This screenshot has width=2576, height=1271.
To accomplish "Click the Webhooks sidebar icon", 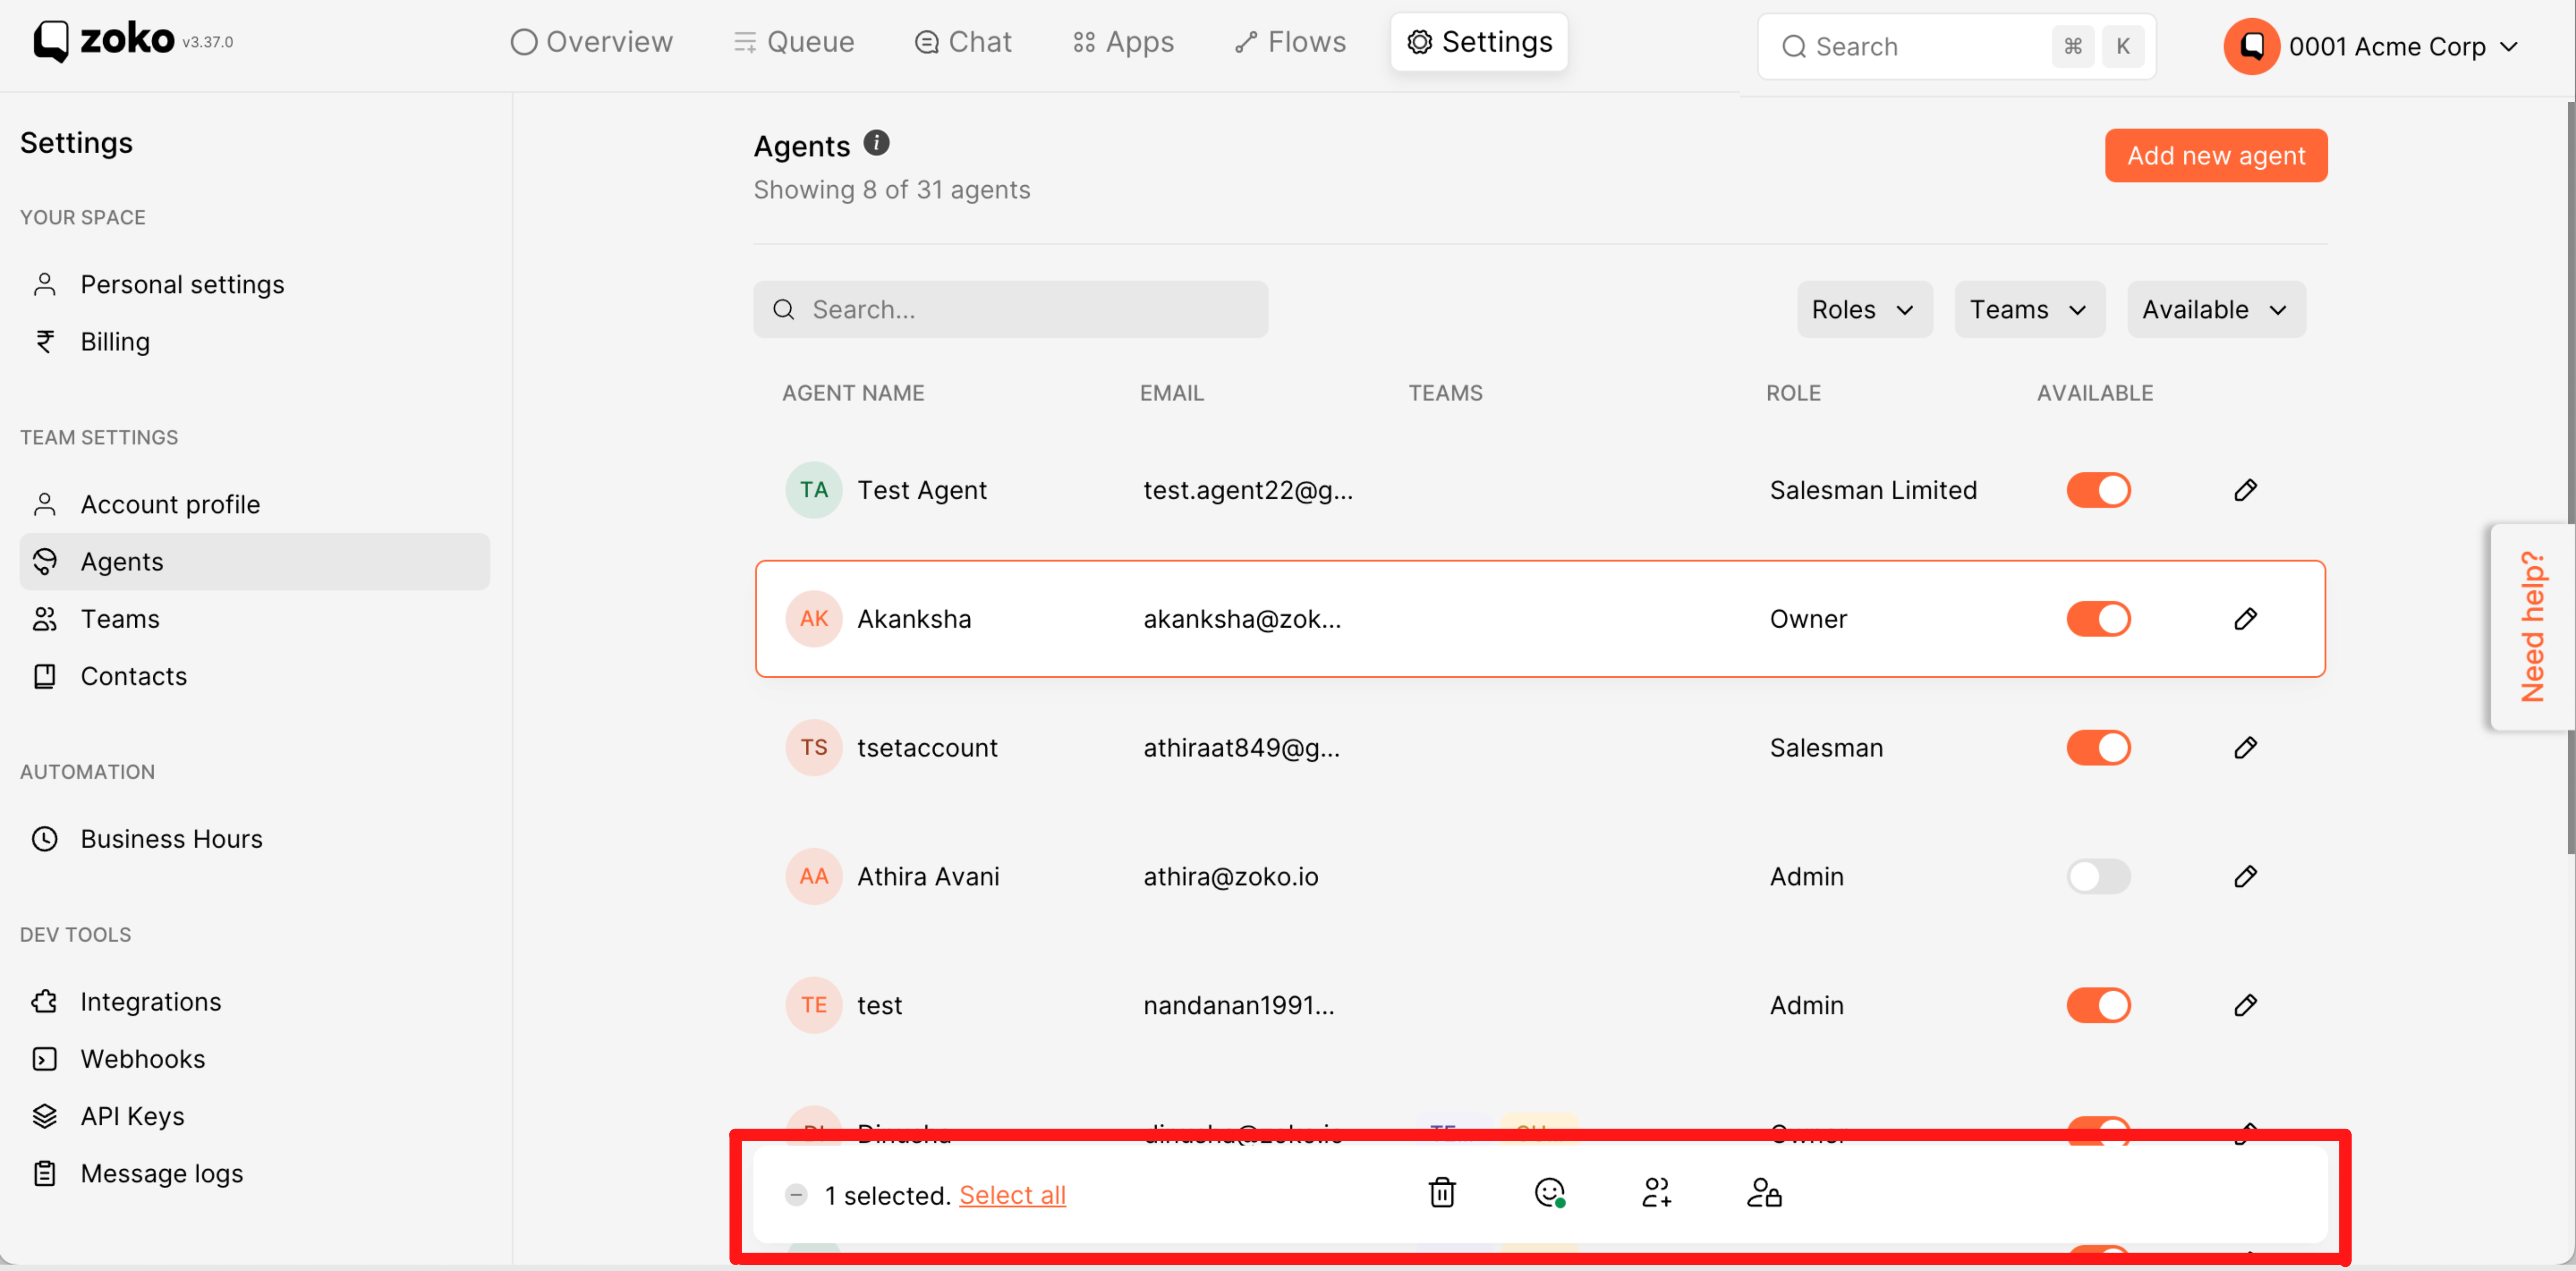I will coord(45,1059).
